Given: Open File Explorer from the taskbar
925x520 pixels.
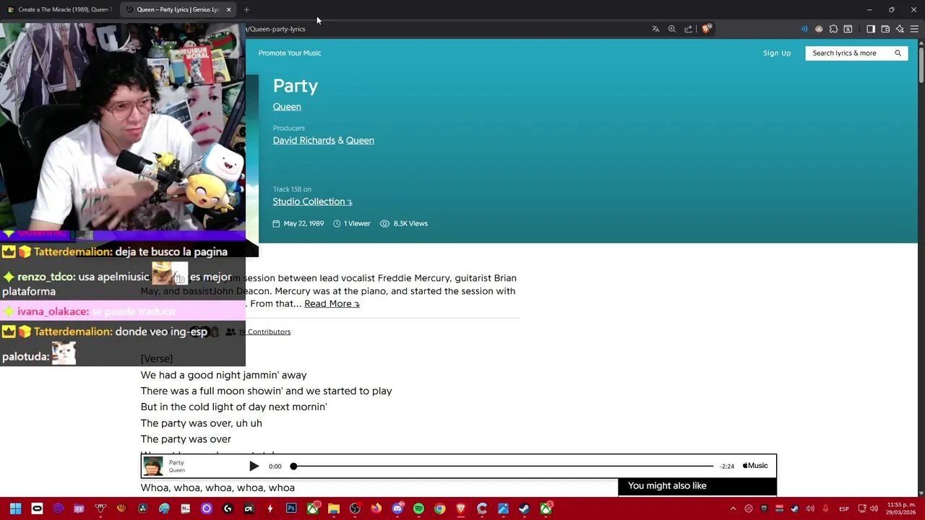Looking at the screenshot, I should coord(333,508).
